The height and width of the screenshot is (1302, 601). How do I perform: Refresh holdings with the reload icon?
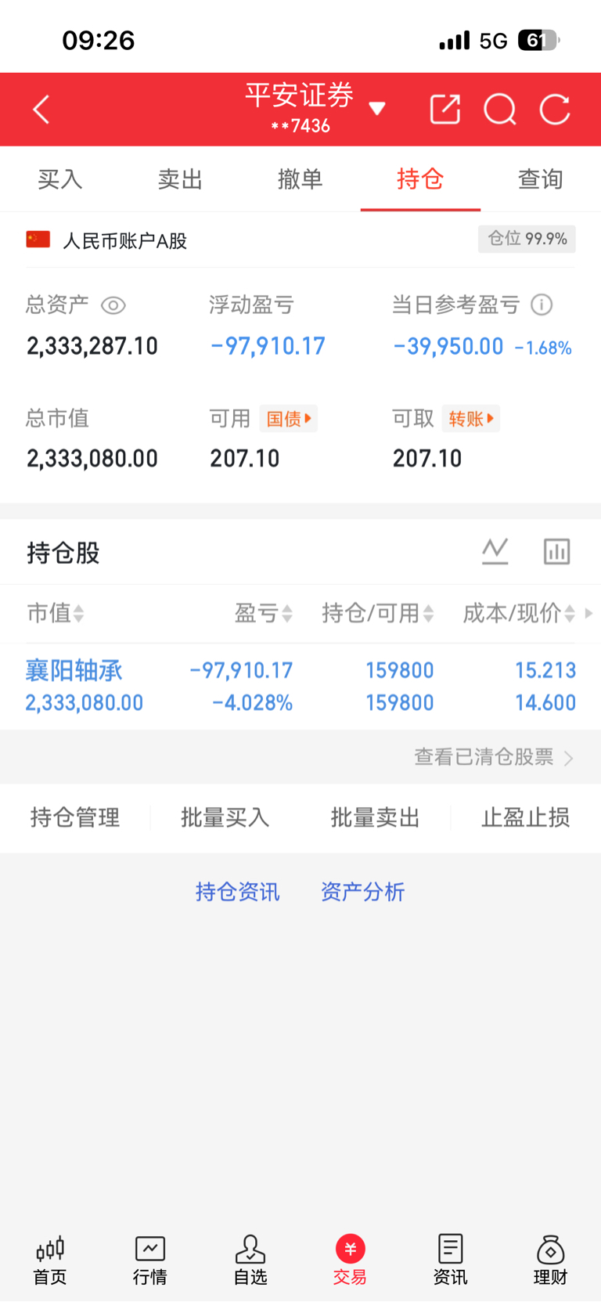pyautogui.click(x=555, y=110)
